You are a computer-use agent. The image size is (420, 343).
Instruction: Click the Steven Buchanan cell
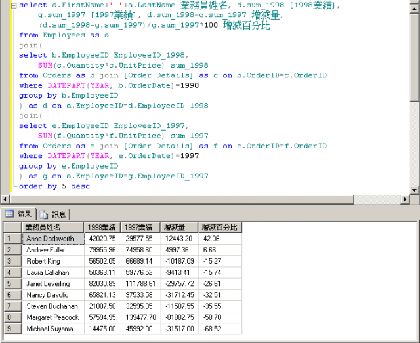pyautogui.click(x=53, y=306)
